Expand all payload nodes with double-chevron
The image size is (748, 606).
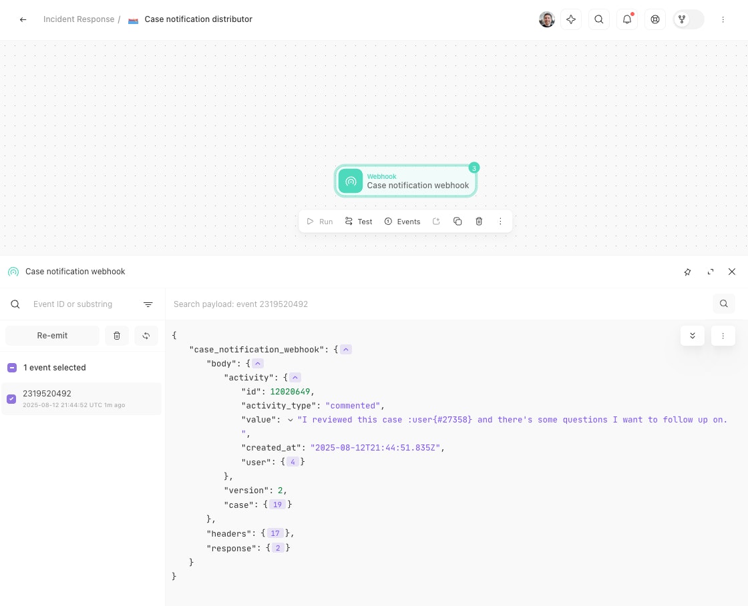692,336
